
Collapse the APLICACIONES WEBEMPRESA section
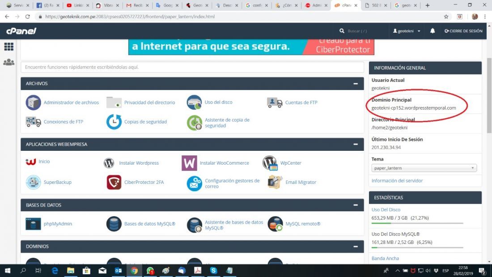click(356, 145)
